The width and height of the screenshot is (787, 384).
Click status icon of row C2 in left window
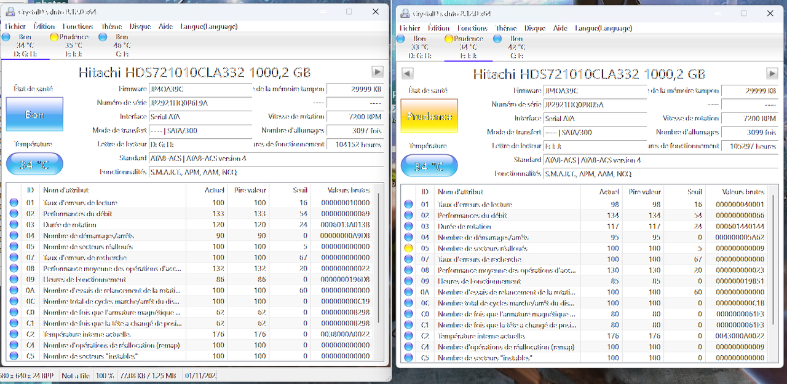(14, 334)
